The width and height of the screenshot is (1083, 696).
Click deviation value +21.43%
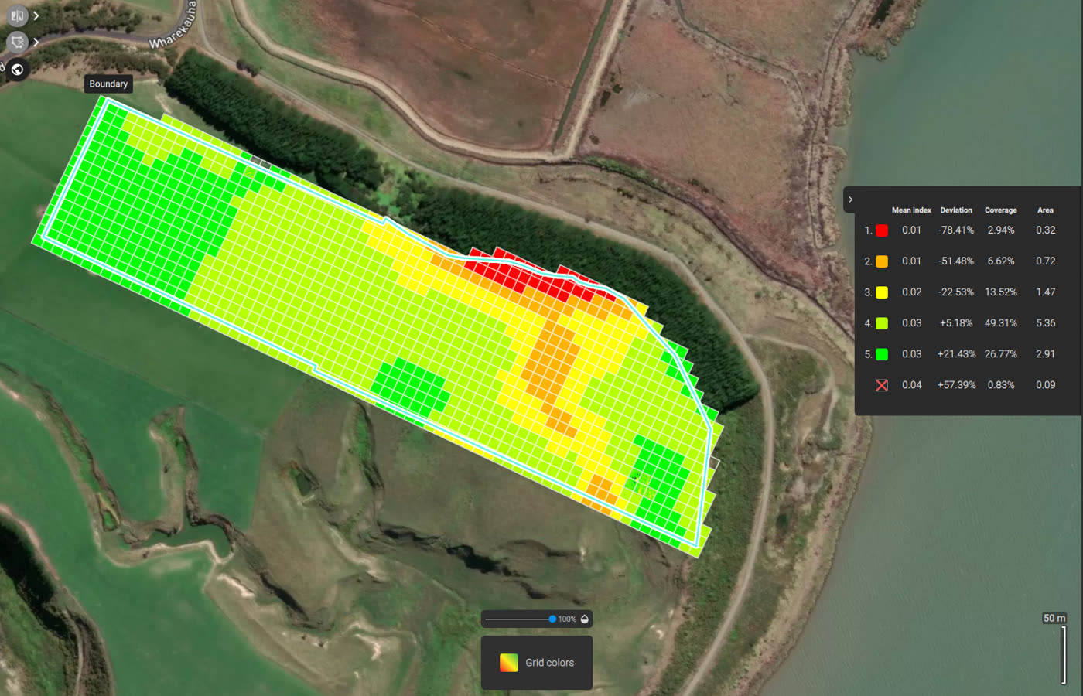[956, 354]
